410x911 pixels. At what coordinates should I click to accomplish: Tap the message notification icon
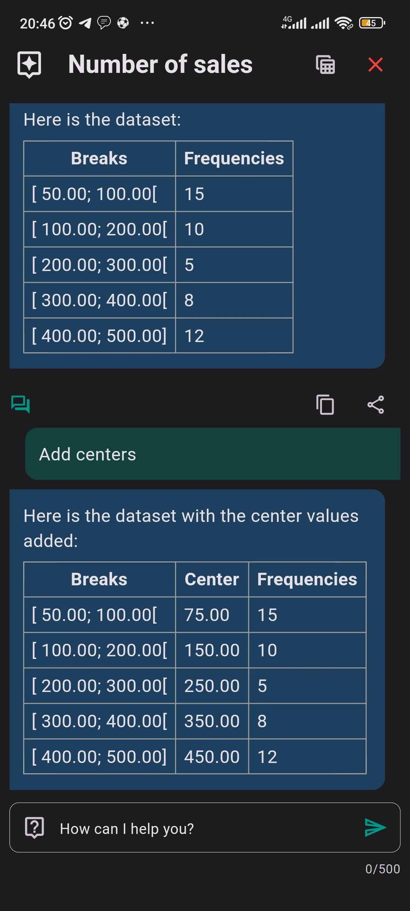click(104, 23)
